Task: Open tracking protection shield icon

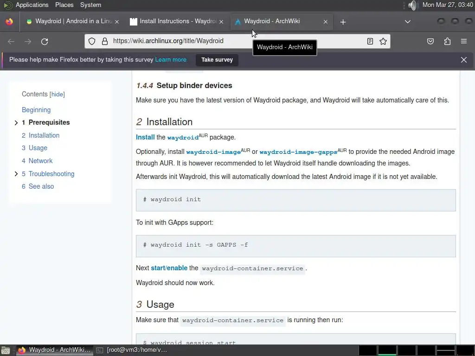Action: (92, 41)
